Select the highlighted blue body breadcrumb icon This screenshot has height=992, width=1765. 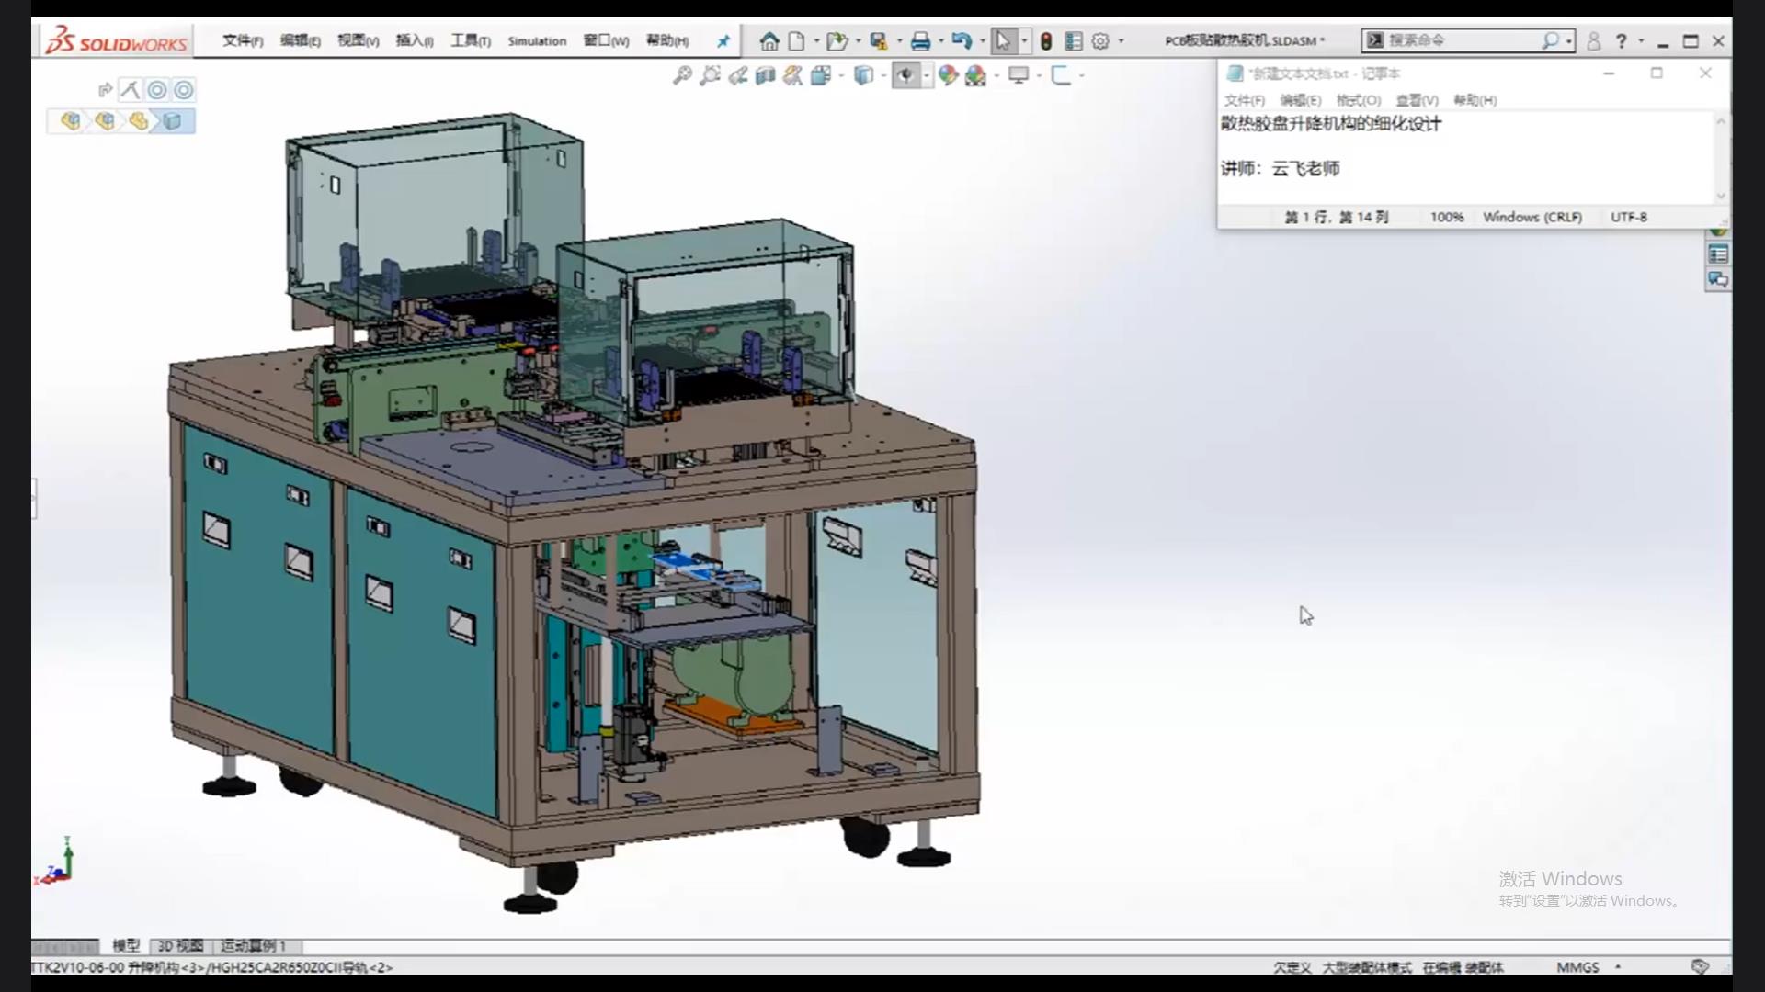(172, 120)
